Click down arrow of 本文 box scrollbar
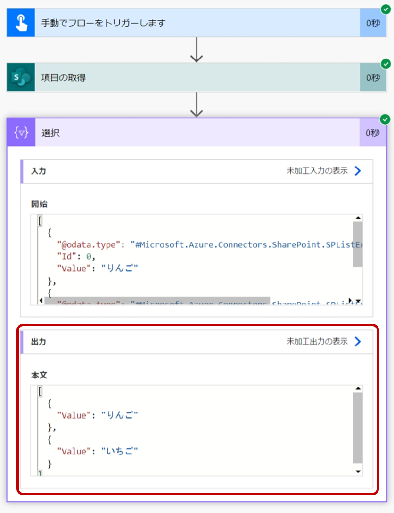The height and width of the screenshot is (513, 394). point(358,471)
